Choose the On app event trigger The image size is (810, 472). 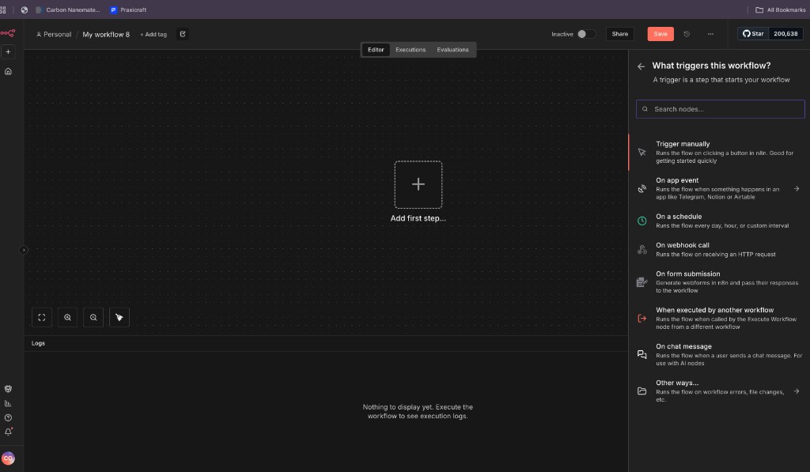pyautogui.click(x=720, y=188)
